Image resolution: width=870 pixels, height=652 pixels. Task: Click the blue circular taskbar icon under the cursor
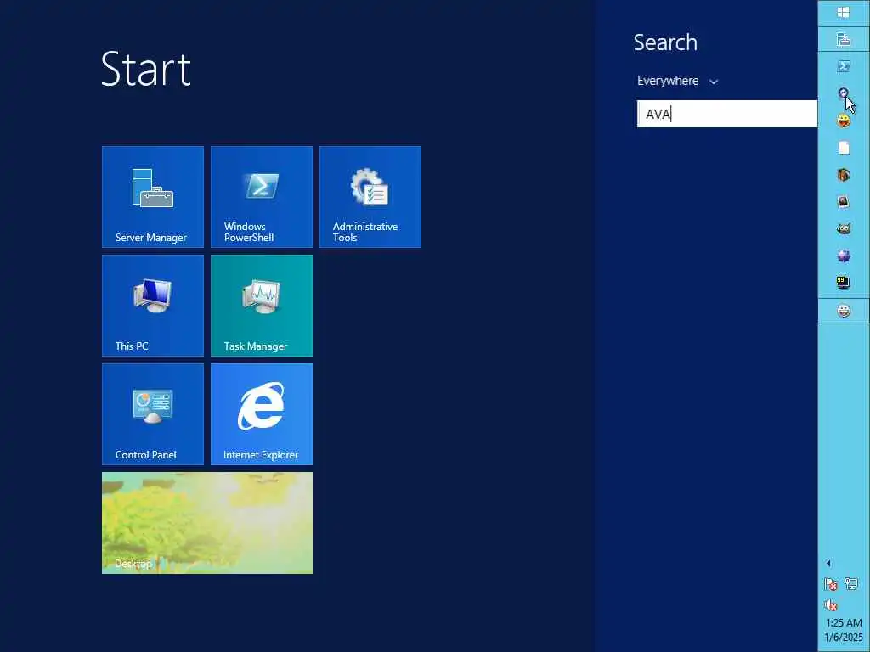844,93
